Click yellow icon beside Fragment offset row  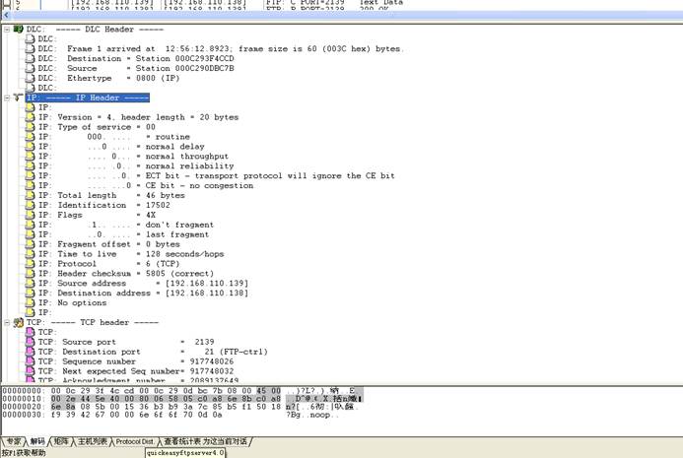[30, 244]
